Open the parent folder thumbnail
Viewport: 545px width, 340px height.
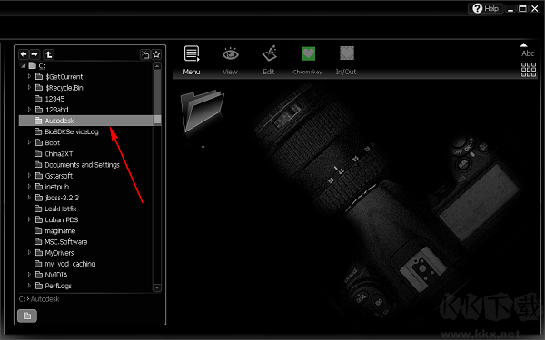point(203,112)
